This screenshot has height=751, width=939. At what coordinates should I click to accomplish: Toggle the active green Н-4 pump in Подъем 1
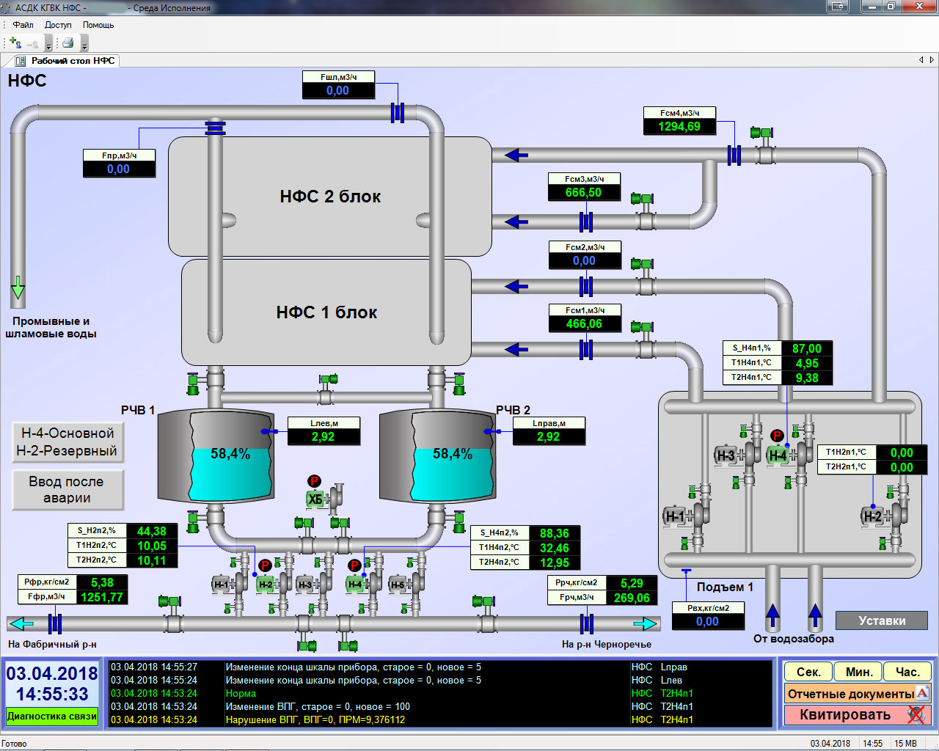pyautogui.click(x=778, y=455)
